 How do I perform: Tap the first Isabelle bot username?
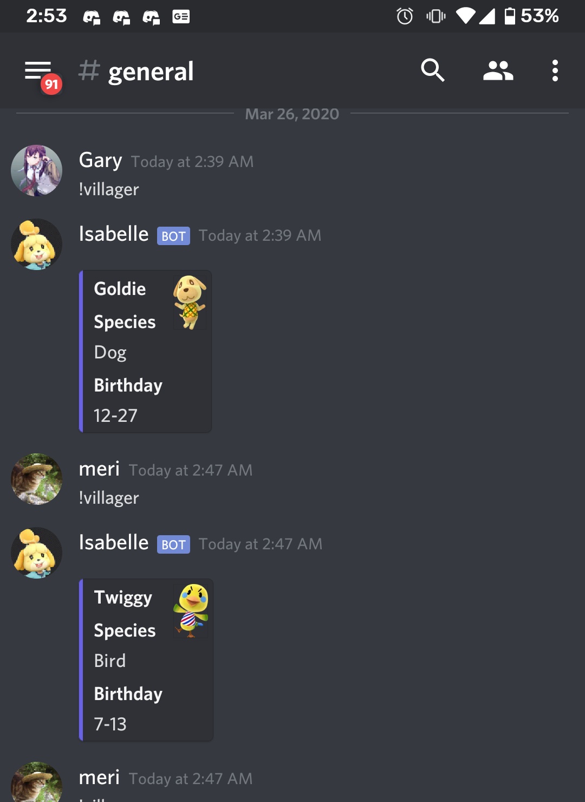pos(114,234)
